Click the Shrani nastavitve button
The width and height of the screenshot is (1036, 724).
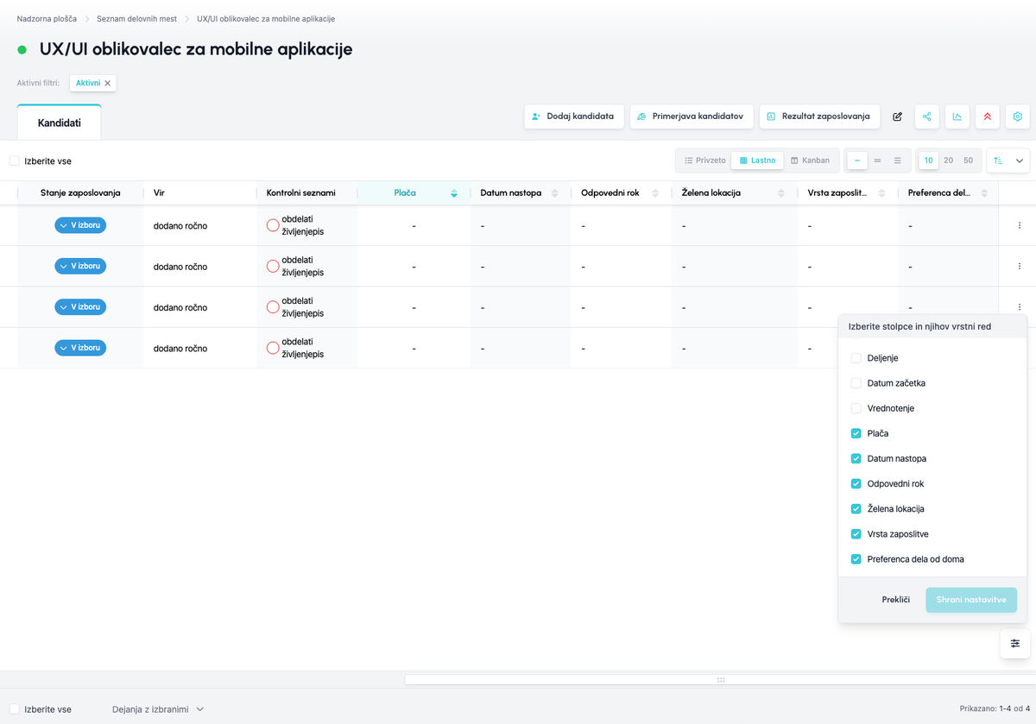click(971, 600)
